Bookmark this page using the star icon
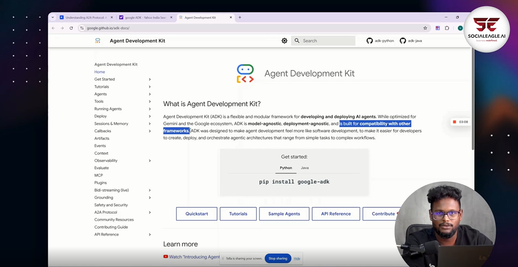518x267 pixels. click(425, 28)
